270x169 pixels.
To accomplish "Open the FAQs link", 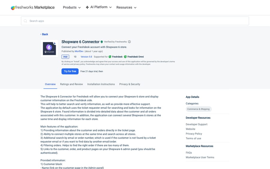I will pos(189,152).
